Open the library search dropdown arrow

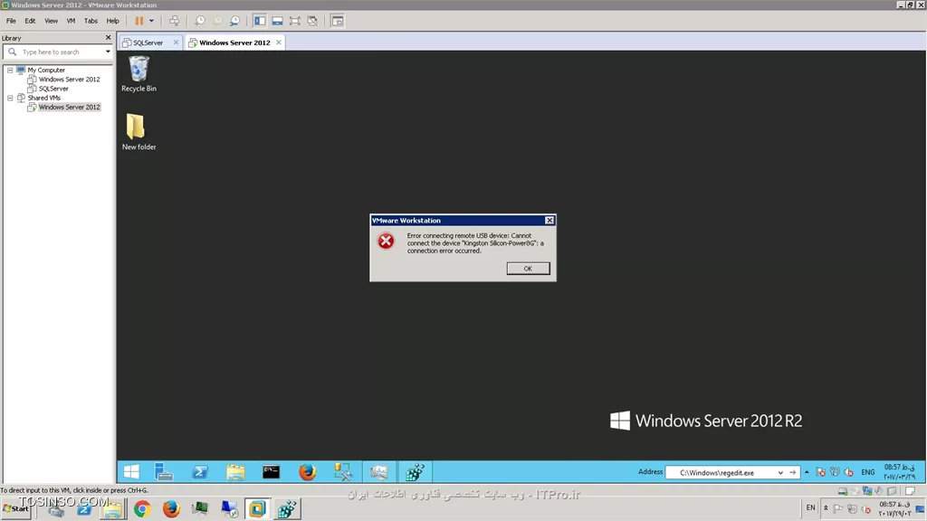tap(108, 52)
